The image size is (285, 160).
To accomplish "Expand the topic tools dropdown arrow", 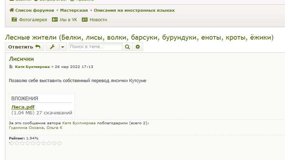I will [63, 47].
